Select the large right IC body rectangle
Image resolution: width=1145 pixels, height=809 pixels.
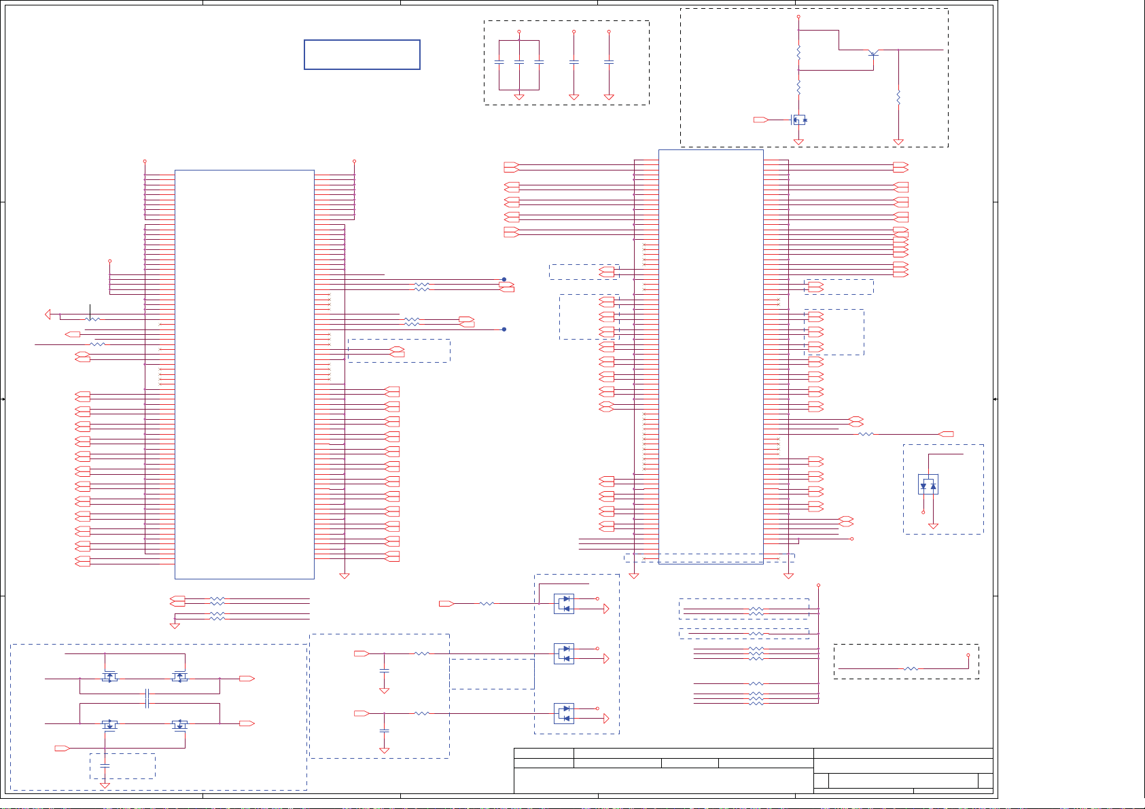click(711, 357)
